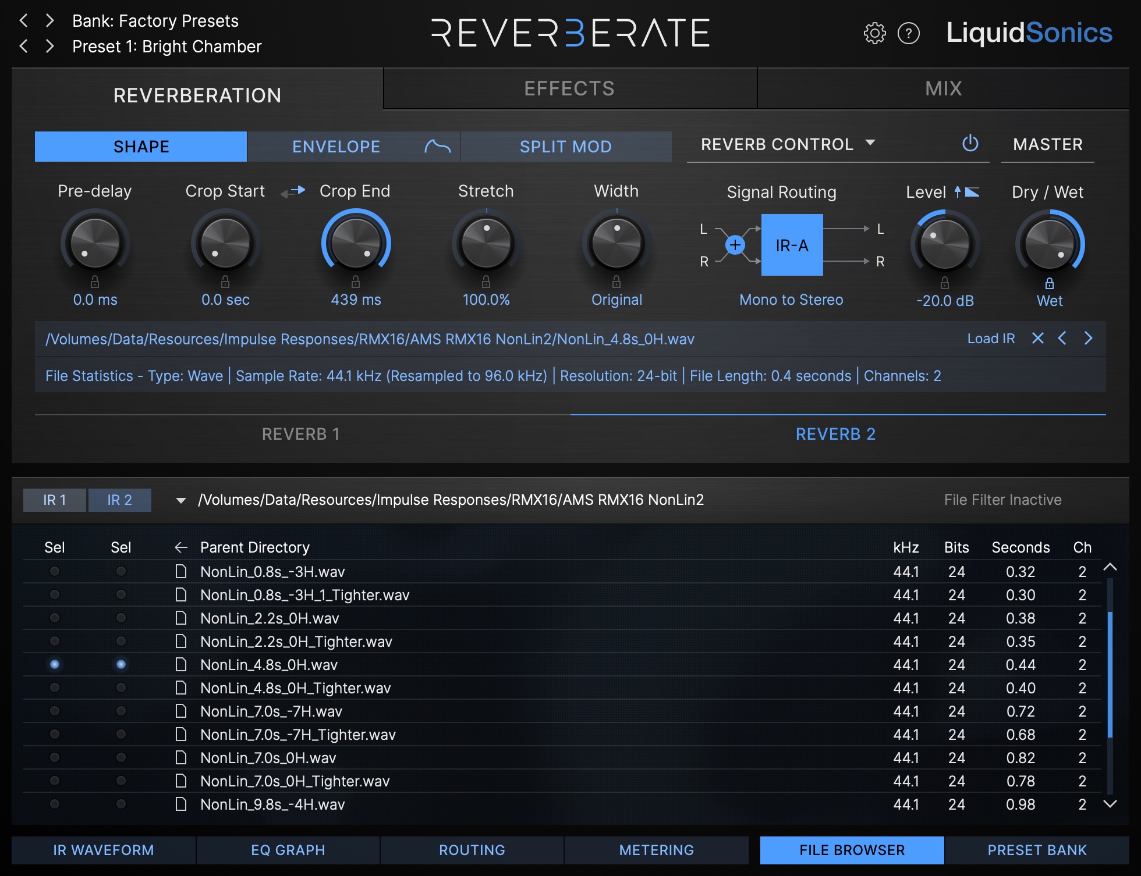Click the IR-A routing block
The height and width of the screenshot is (876, 1141).
[x=792, y=245]
